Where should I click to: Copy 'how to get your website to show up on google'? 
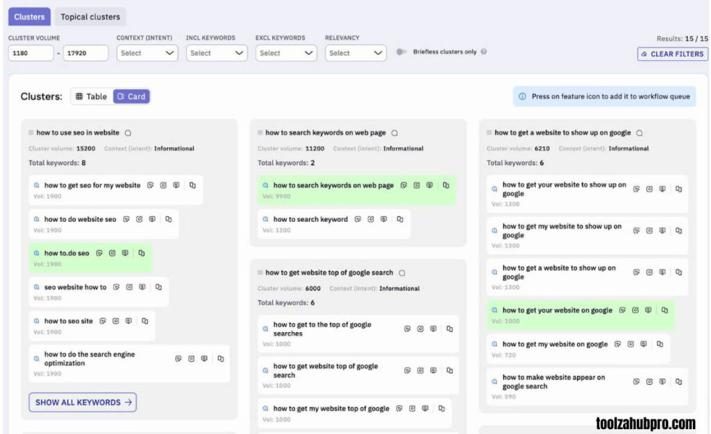679,189
